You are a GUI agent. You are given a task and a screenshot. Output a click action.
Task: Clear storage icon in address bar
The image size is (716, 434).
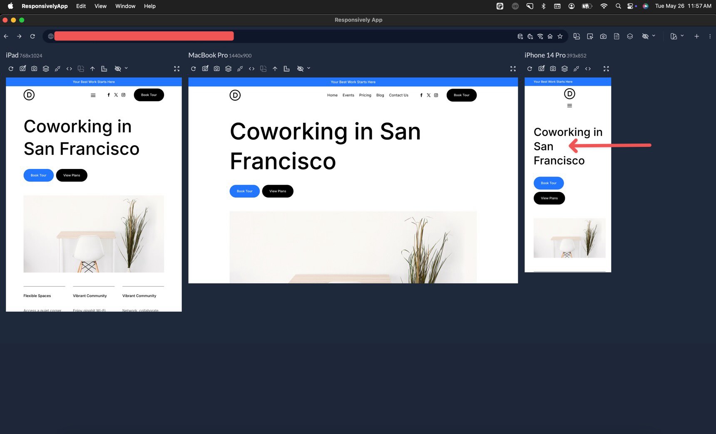(x=520, y=36)
